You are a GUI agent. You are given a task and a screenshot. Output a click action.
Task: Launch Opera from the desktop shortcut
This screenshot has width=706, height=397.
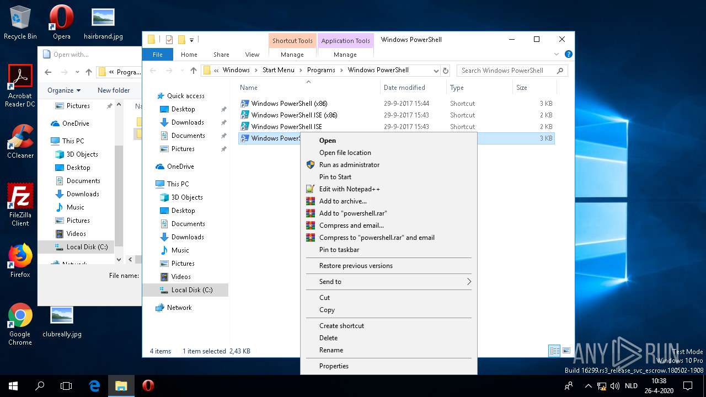(x=61, y=22)
